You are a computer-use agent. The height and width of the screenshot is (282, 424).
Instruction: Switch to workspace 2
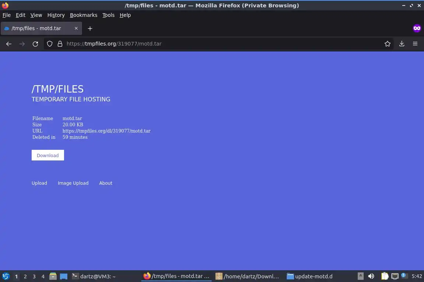pos(25,276)
